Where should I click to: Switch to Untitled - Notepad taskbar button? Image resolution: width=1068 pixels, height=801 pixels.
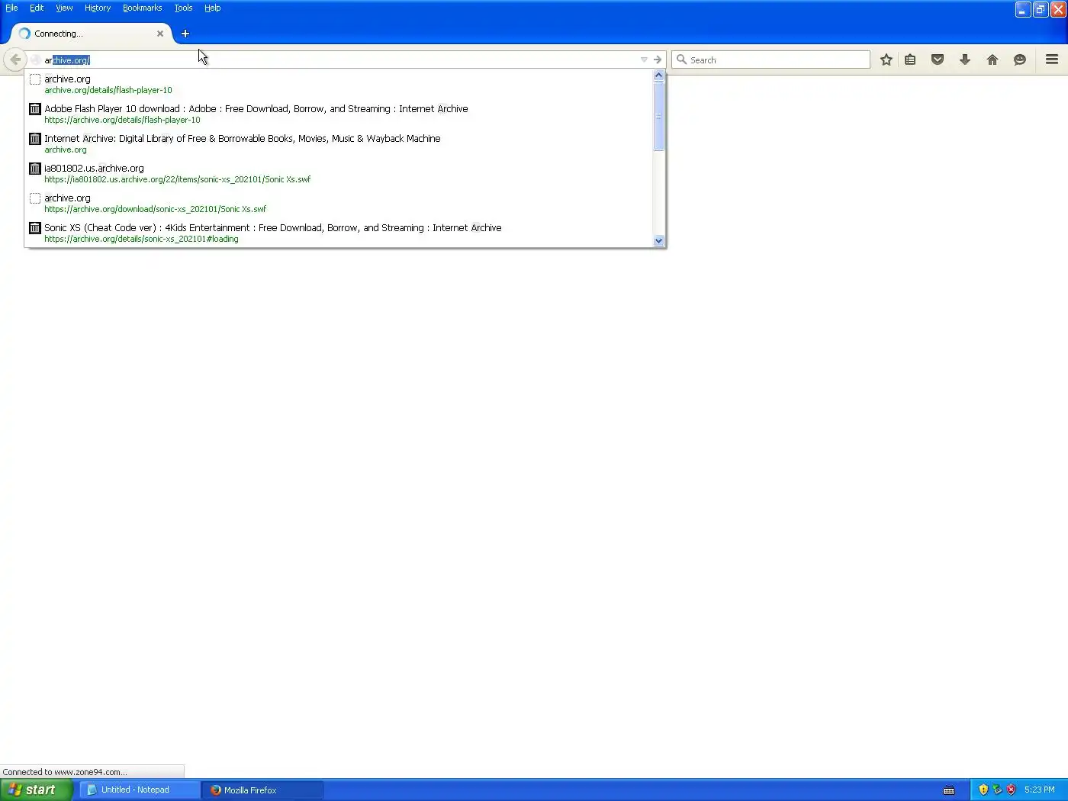[x=140, y=790]
